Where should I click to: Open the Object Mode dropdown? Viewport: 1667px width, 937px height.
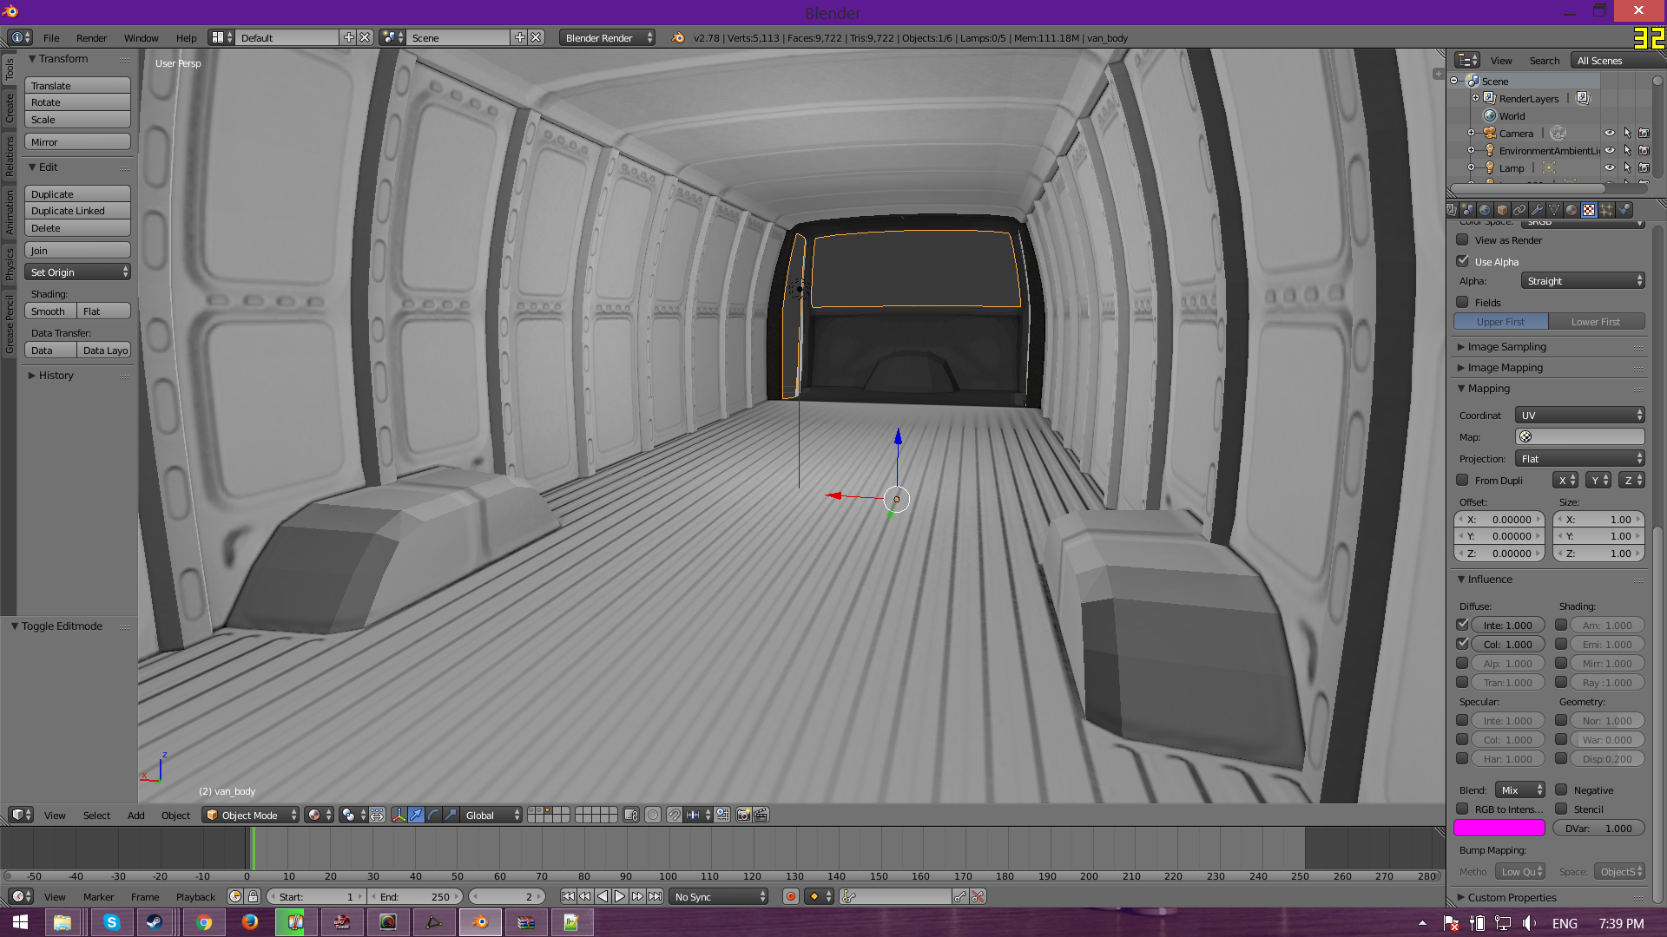[250, 815]
